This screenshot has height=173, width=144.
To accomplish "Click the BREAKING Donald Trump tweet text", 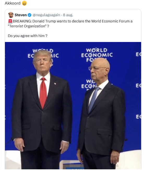I will (70, 24).
